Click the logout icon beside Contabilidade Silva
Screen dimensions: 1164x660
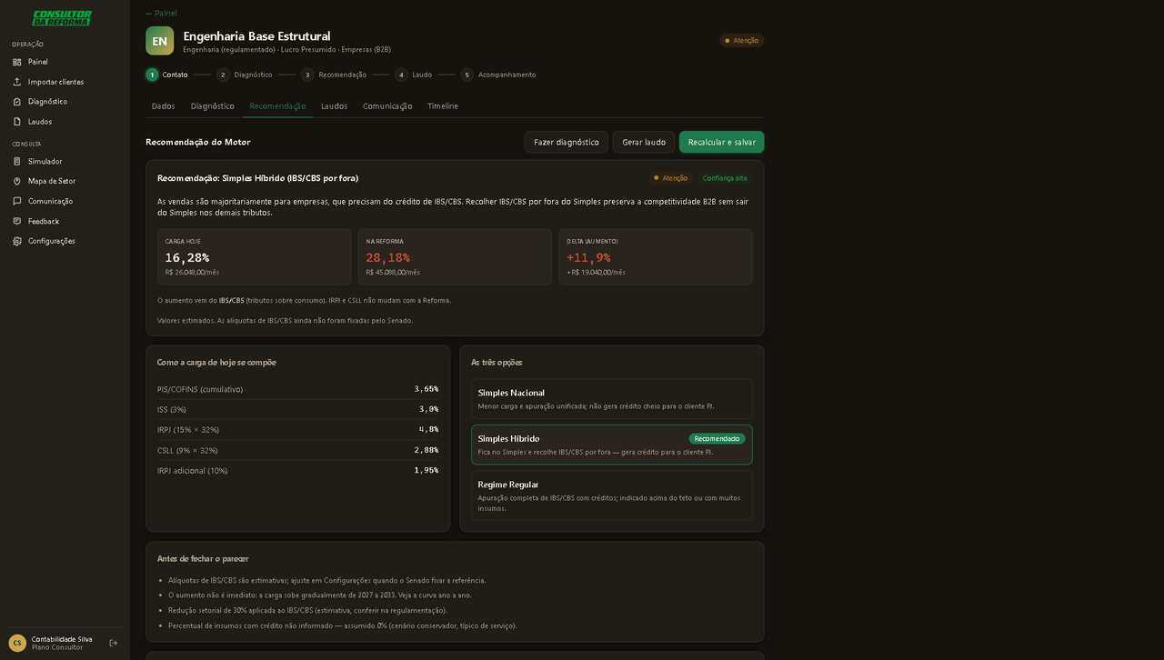point(114,643)
